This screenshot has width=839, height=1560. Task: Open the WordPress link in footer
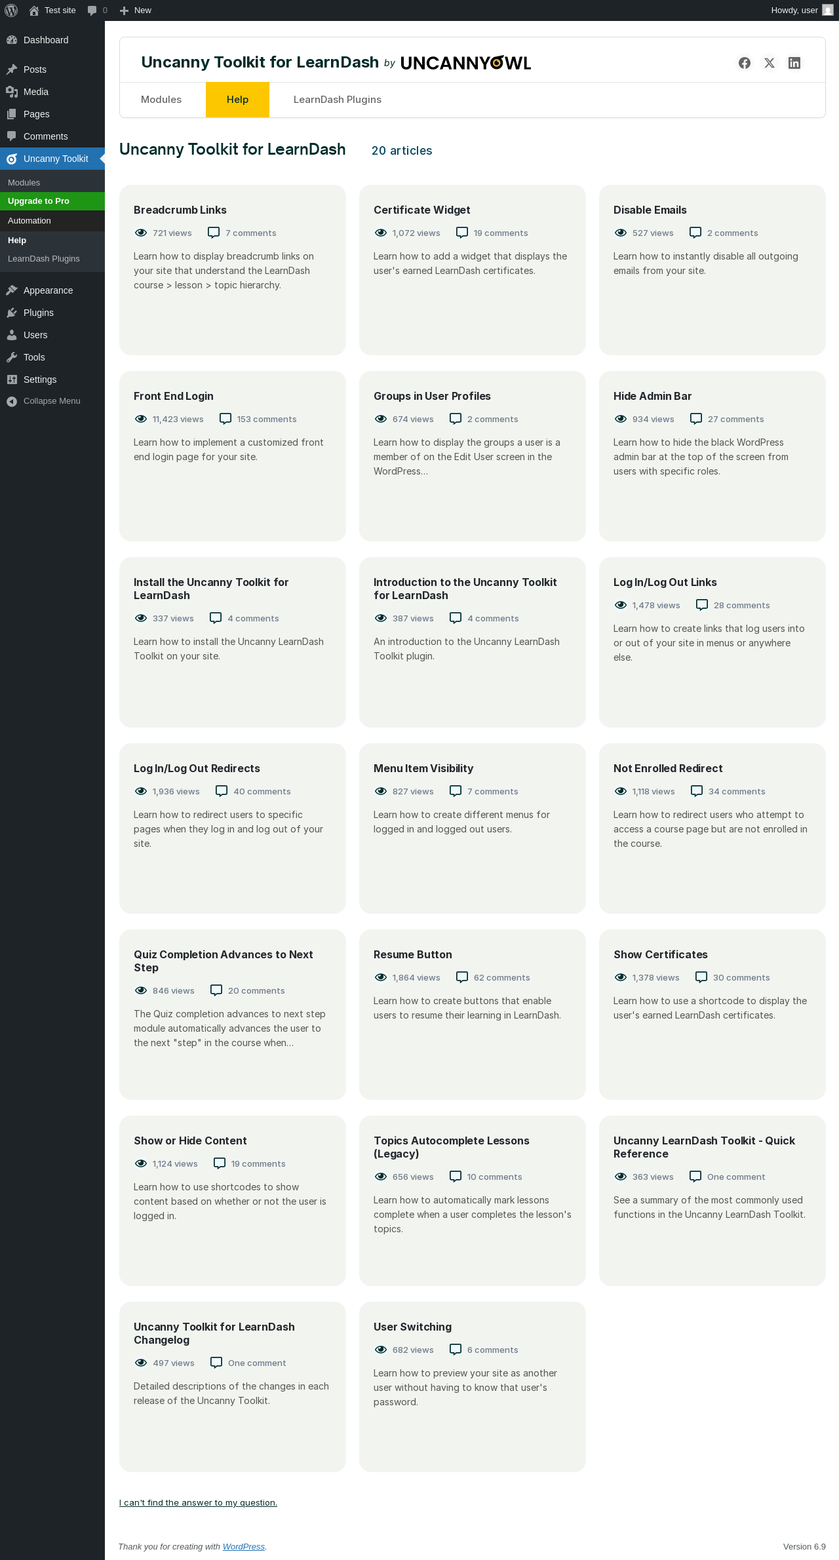[x=244, y=1546]
